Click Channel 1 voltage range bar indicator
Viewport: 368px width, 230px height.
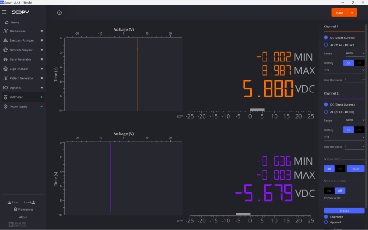click(x=257, y=110)
